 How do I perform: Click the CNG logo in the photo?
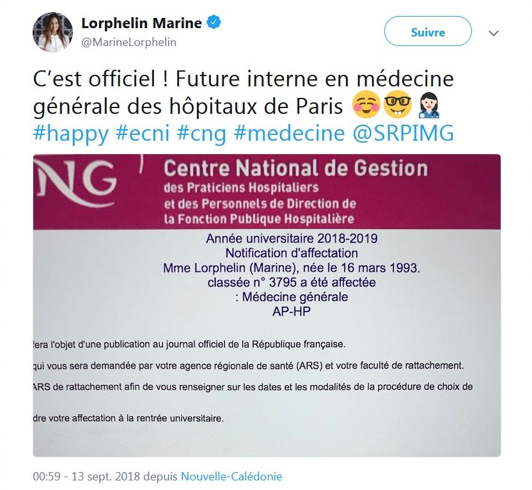(x=75, y=183)
